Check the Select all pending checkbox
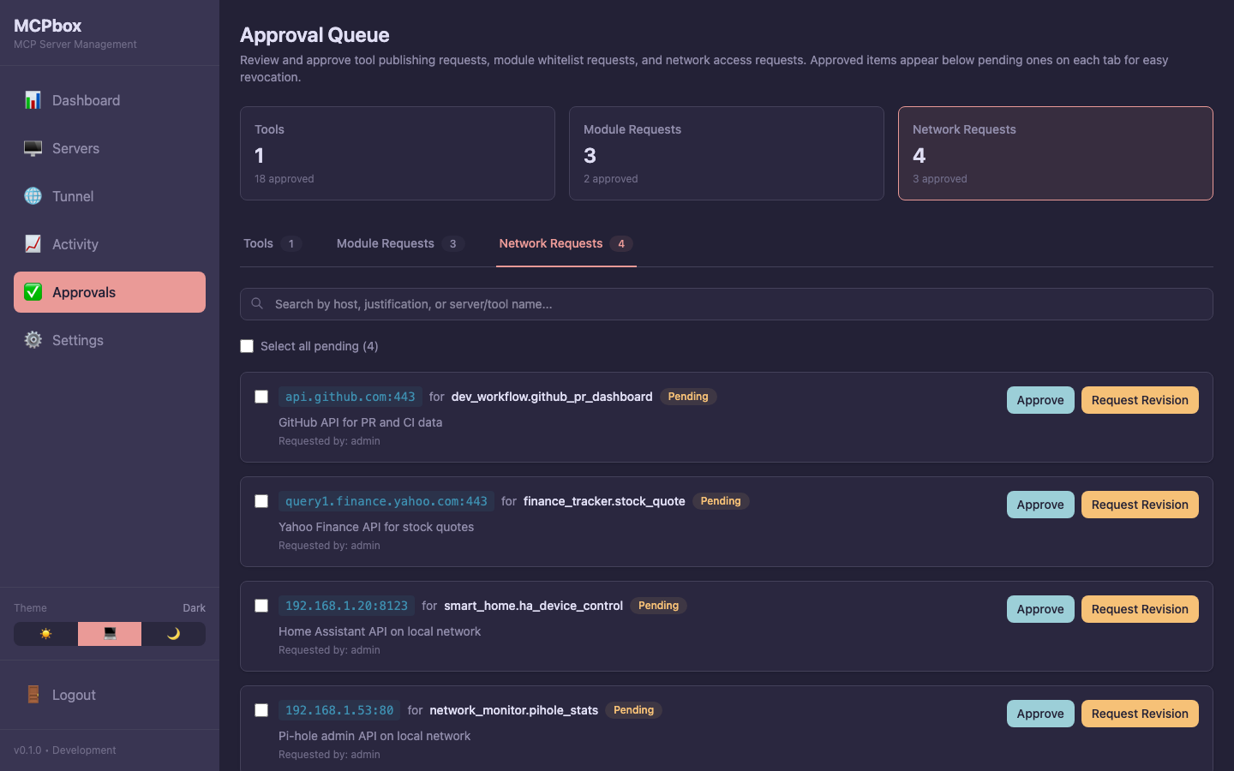Image resolution: width=1234 pixels, height=771 pixels. (247, 346)
